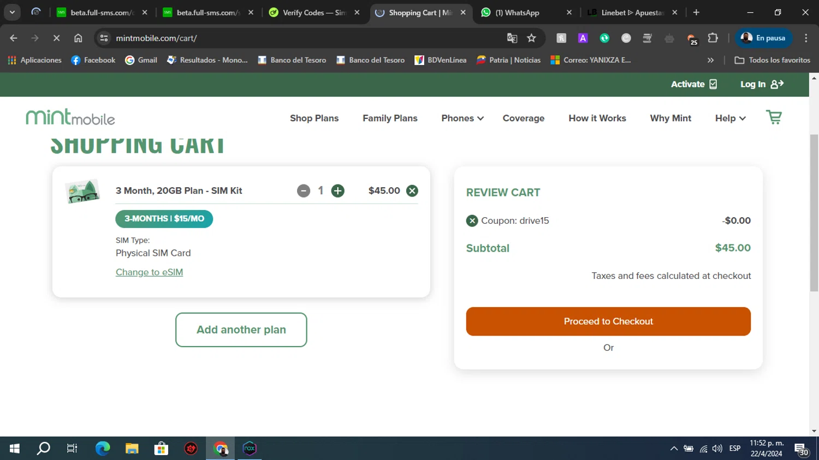The image size is (819, 460).
Task: Click the SIM kit product thumbnail
Action: pos(82,192)
